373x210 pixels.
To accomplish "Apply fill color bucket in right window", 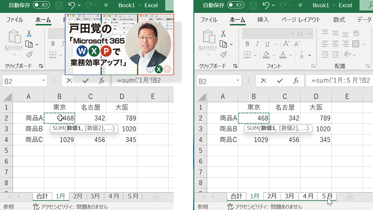I will pos(266,55).
